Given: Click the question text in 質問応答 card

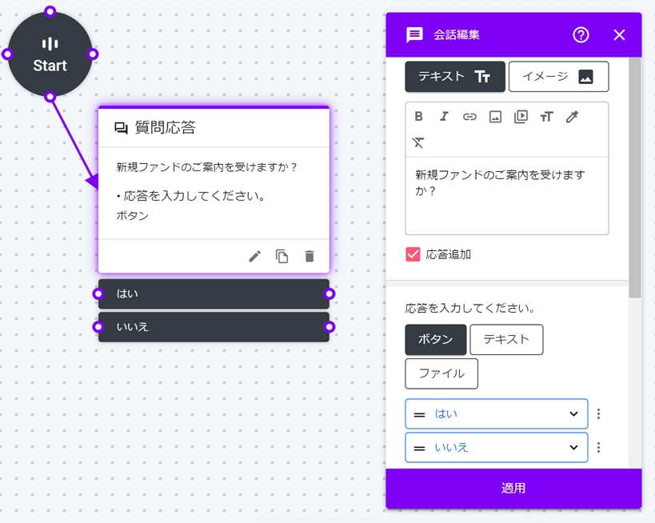Looking at the screenshot, I should pyautogui.click(x=206, y=167).
